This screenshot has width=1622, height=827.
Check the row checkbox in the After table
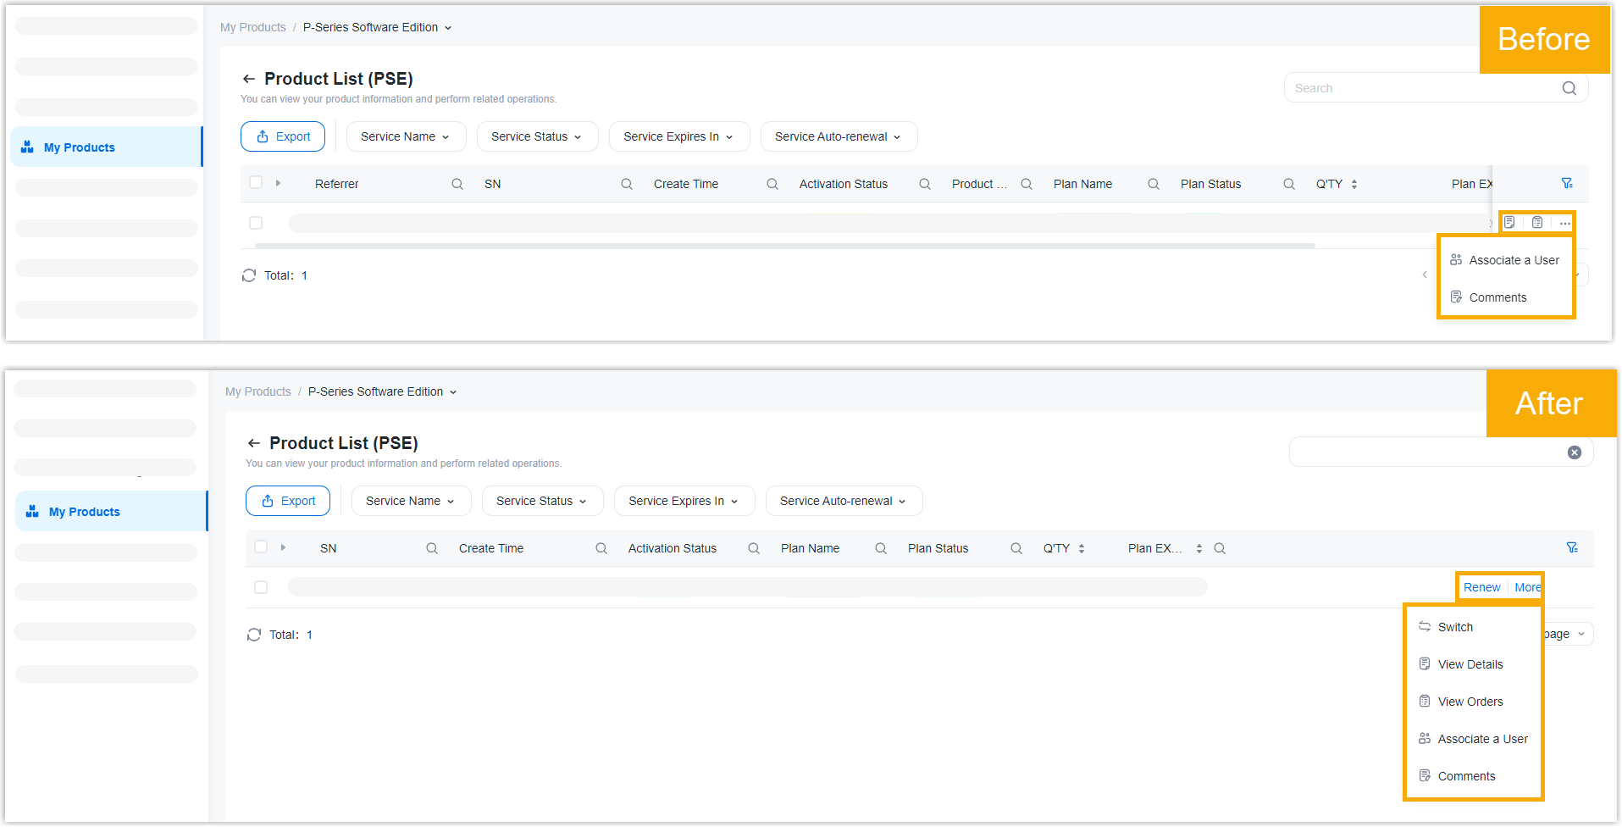261,587
